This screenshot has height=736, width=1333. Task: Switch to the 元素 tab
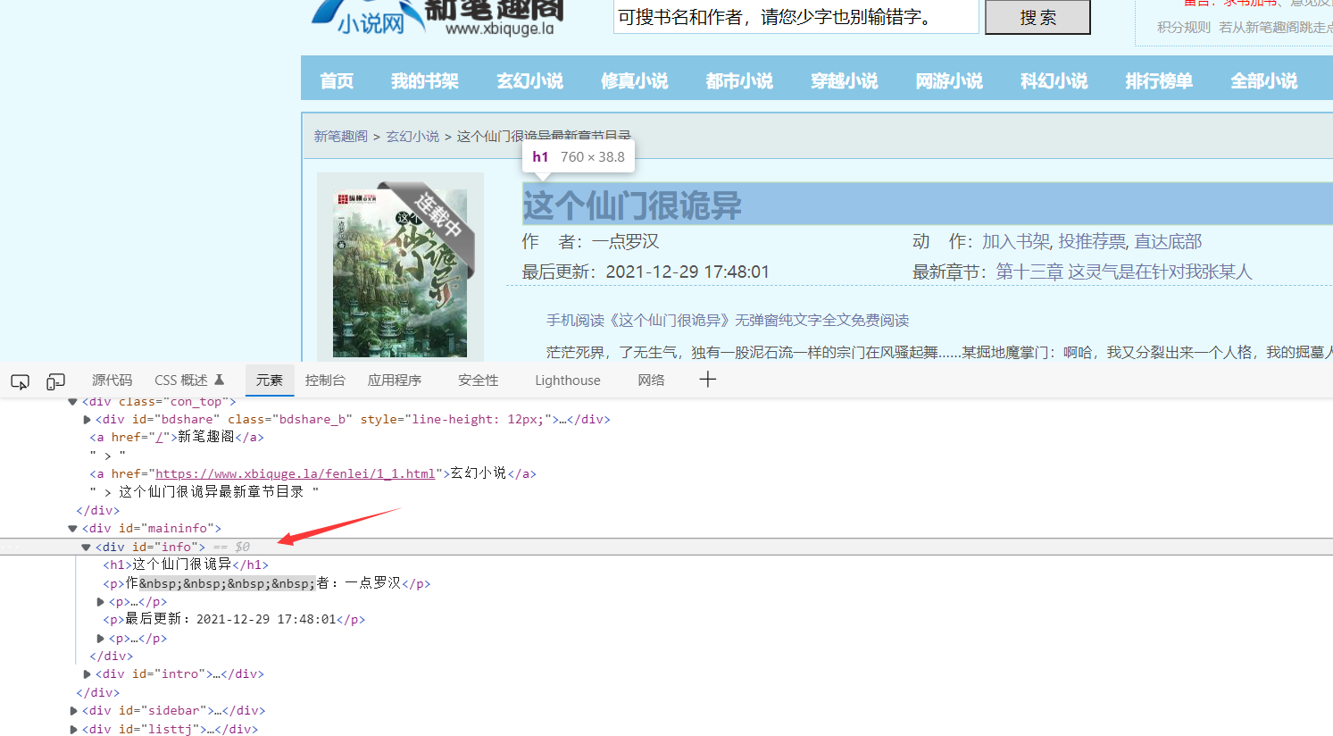(270, 381)
